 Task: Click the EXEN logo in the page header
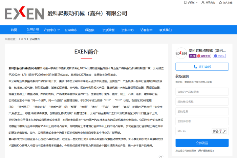(24, 14)
